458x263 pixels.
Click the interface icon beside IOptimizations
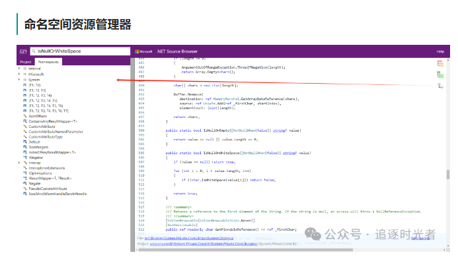point(25,173)
